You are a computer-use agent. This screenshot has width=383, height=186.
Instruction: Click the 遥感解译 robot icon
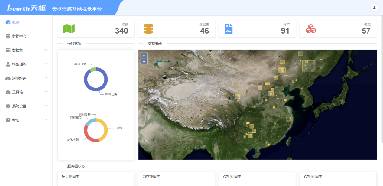coord(8,78)
